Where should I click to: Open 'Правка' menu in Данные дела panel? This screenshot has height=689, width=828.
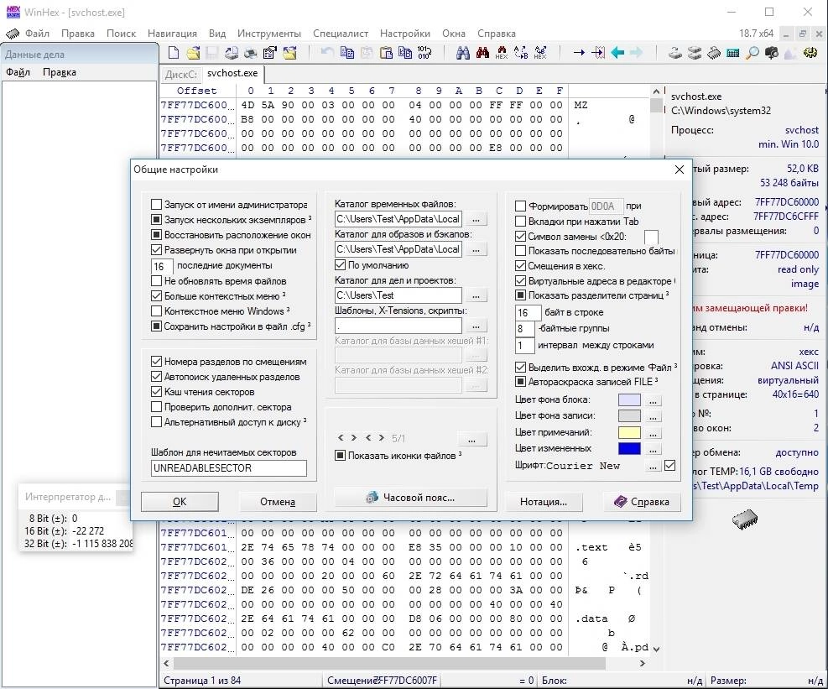click(x=59, y=72)
